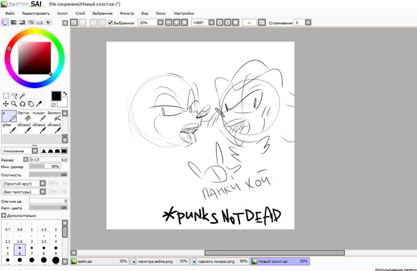Switch to палитра вейпа.png document tab
The height and width of the screenshot is (271, 417).
point(160,261)
